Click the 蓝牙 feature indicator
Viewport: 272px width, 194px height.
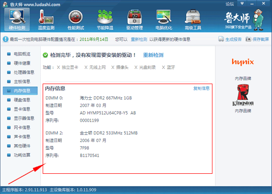point(168,67)
